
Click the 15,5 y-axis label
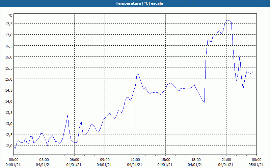(9, 68)
